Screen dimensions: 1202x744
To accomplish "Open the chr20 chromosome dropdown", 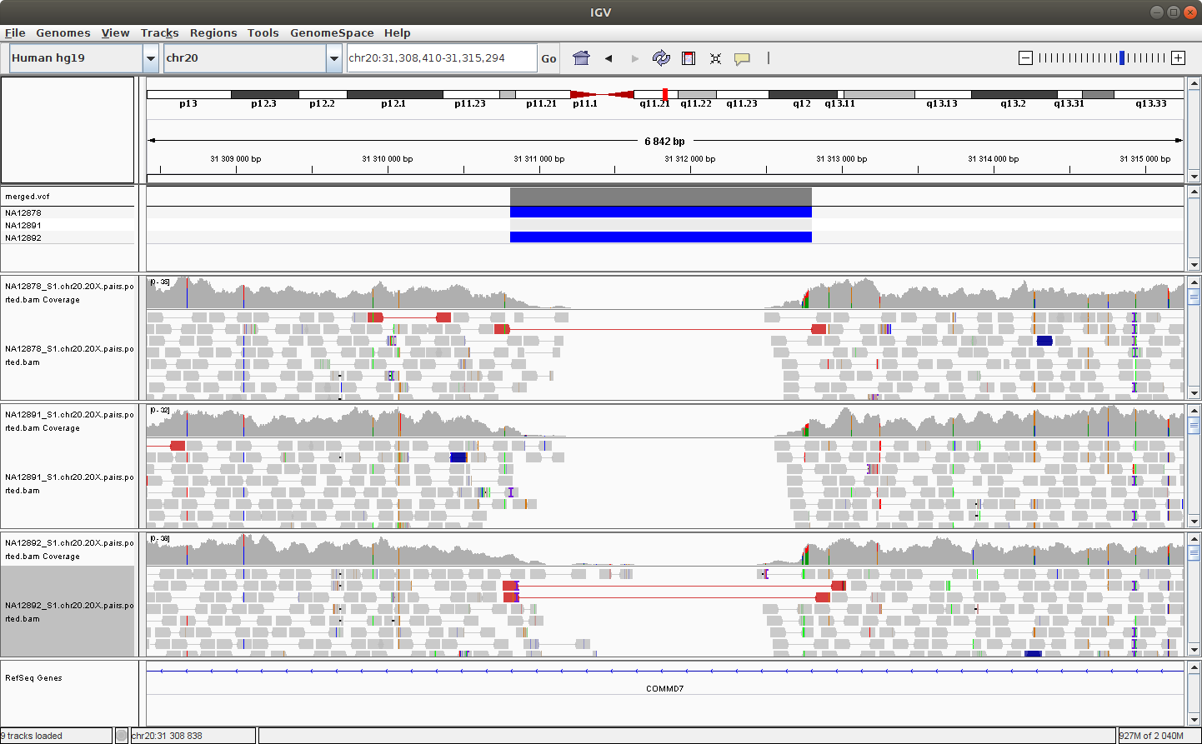I will 334,58.
